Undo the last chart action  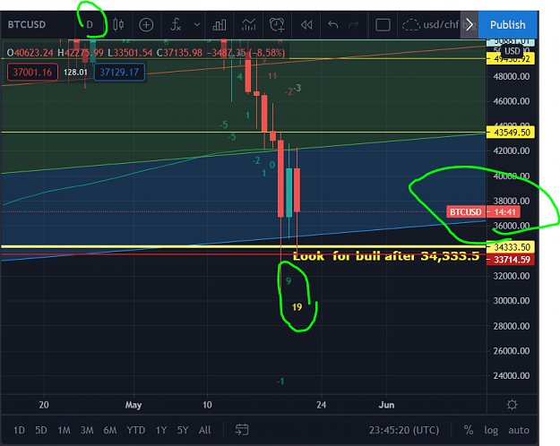pyautogui.click(x=332, y=25)
